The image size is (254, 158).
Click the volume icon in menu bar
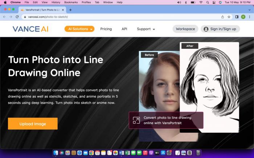(179, 2)
